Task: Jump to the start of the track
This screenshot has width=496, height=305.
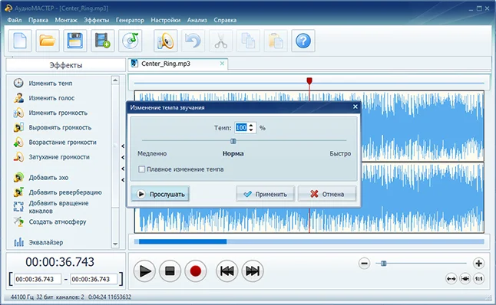Action: pos(227,271)
